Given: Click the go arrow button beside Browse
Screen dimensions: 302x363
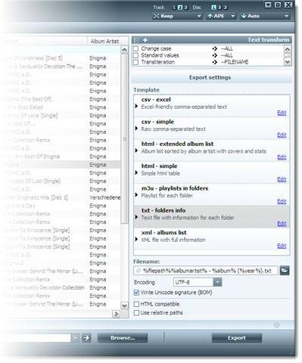Looking at the screenshot, I should pos(86,338).
